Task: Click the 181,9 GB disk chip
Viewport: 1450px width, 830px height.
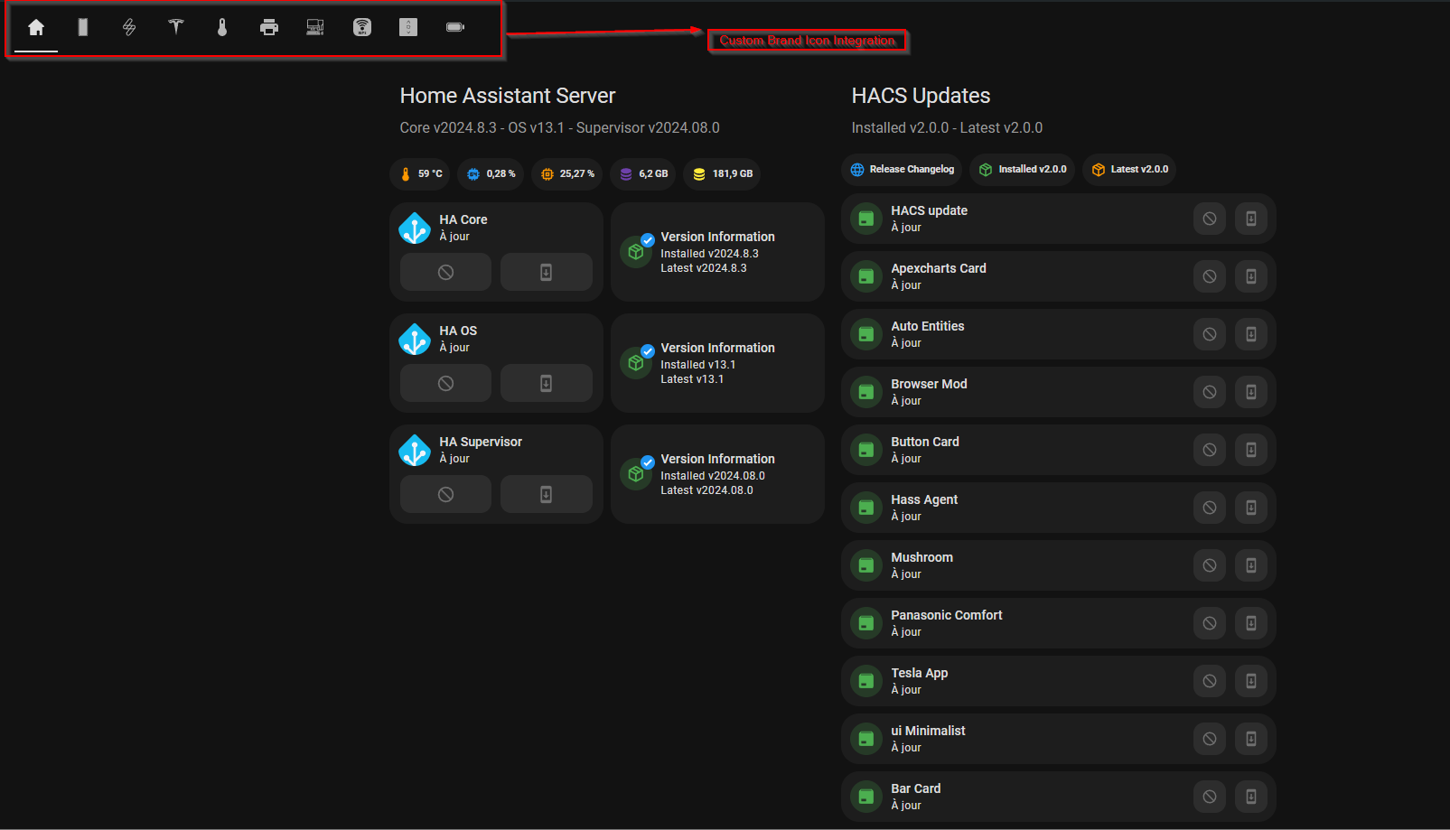Action: [x=722, y=173]
